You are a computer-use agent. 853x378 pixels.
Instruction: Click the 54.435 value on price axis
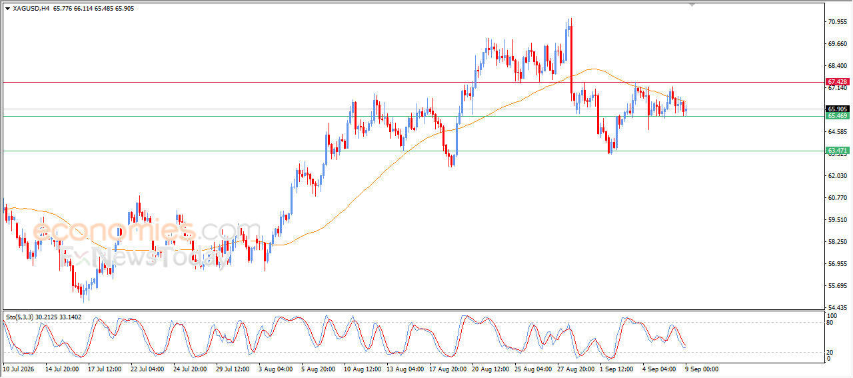point(837,307)
